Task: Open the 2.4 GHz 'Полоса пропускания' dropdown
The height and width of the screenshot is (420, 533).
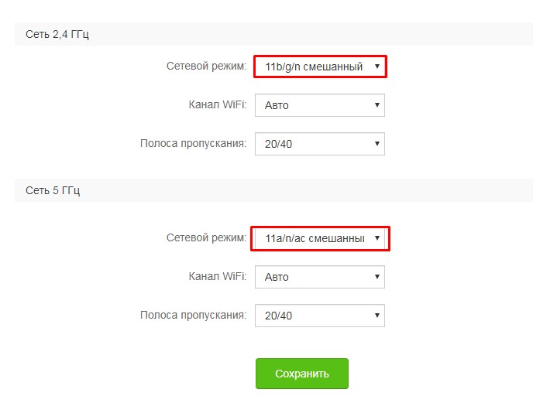Action: (319, 144)
